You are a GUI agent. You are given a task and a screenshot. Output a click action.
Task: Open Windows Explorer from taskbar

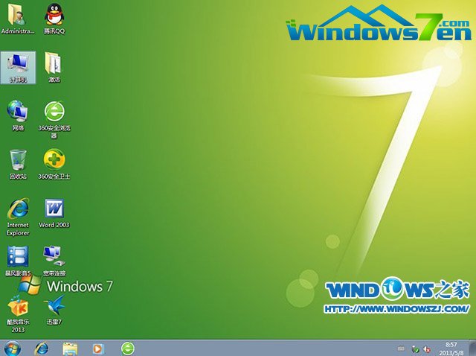pos(70,348)
